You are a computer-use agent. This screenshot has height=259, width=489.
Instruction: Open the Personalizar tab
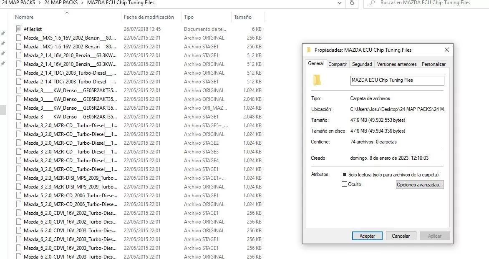click(434, 64)
